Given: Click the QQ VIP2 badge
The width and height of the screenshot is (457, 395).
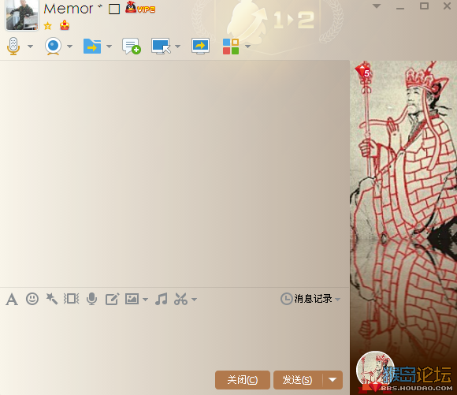Looking at the screenshot, I should point(140,8).
